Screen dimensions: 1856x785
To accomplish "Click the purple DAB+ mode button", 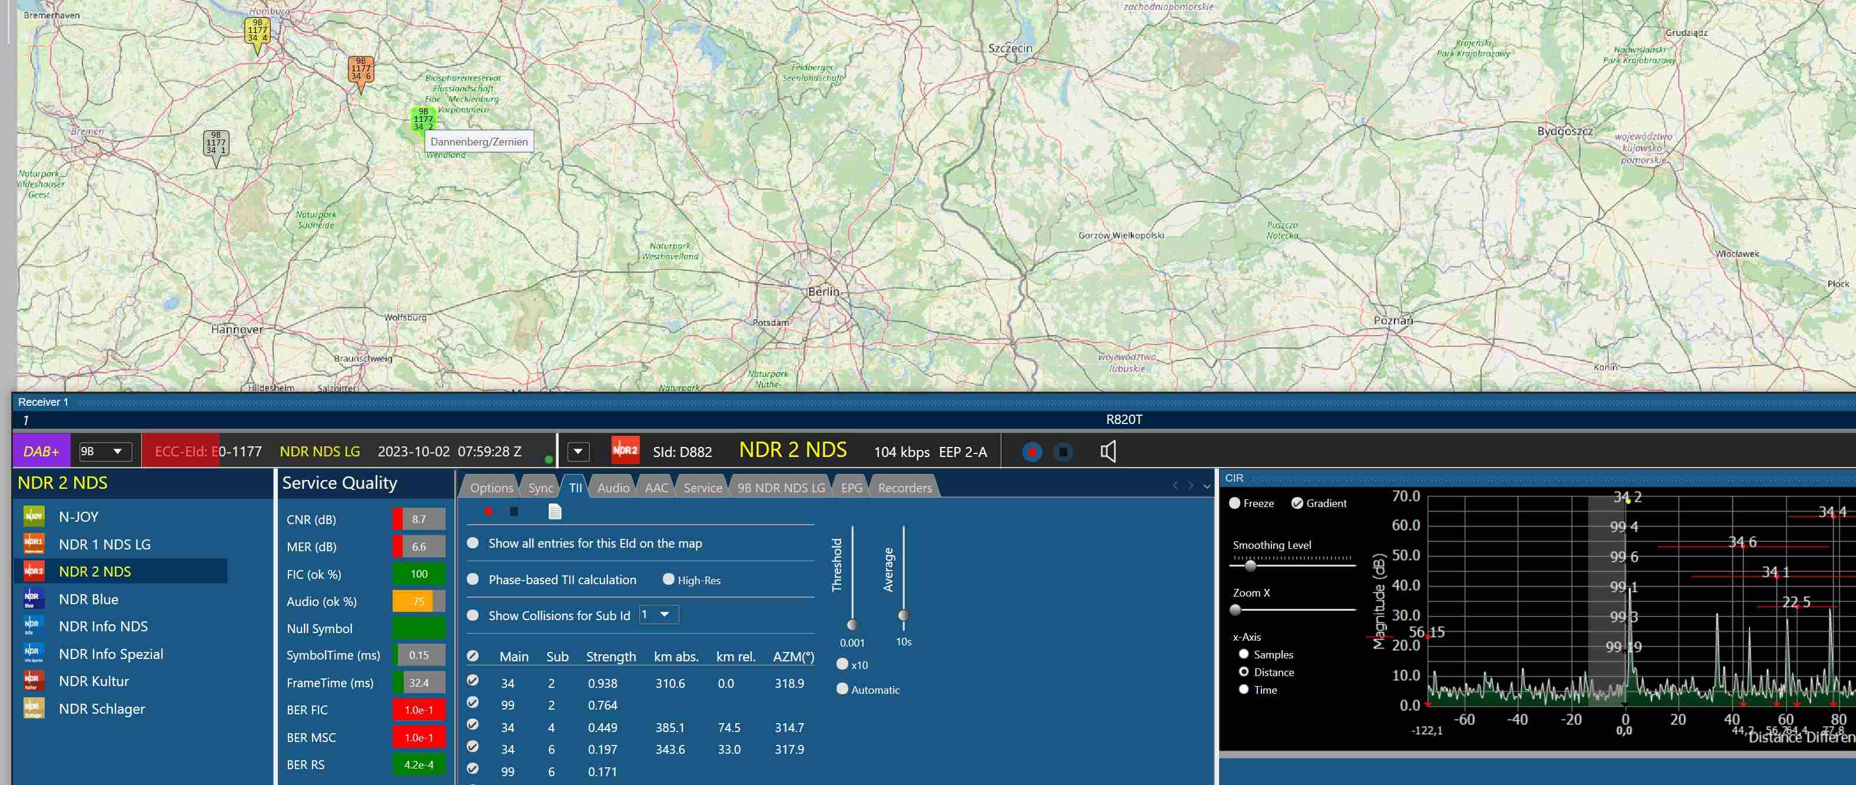I will [42, 451].
